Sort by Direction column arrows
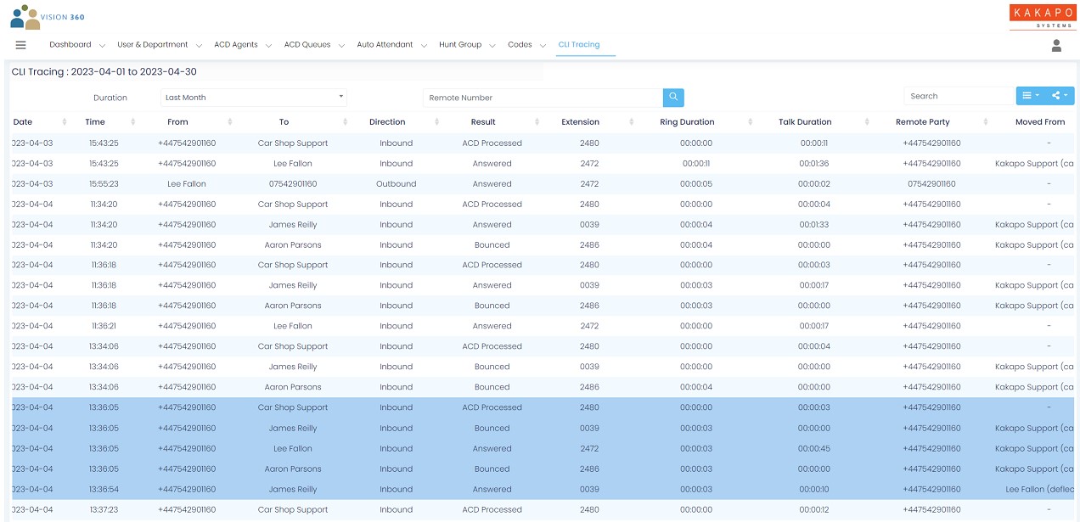The width and height of the screenshot is (1080, 522). (x=437, y=122)
